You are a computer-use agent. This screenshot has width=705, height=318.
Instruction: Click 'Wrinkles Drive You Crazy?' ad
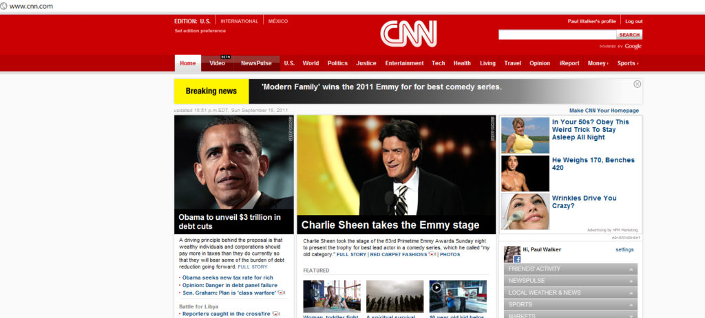[x=584, y=202]
